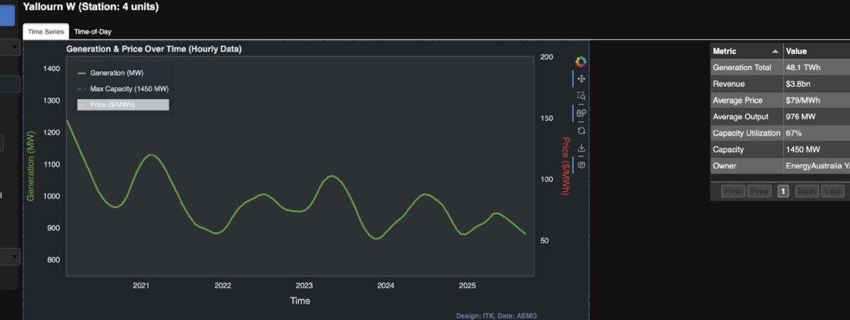Go to Prev page in table
The image size is (850, 320).
point(759,191)
